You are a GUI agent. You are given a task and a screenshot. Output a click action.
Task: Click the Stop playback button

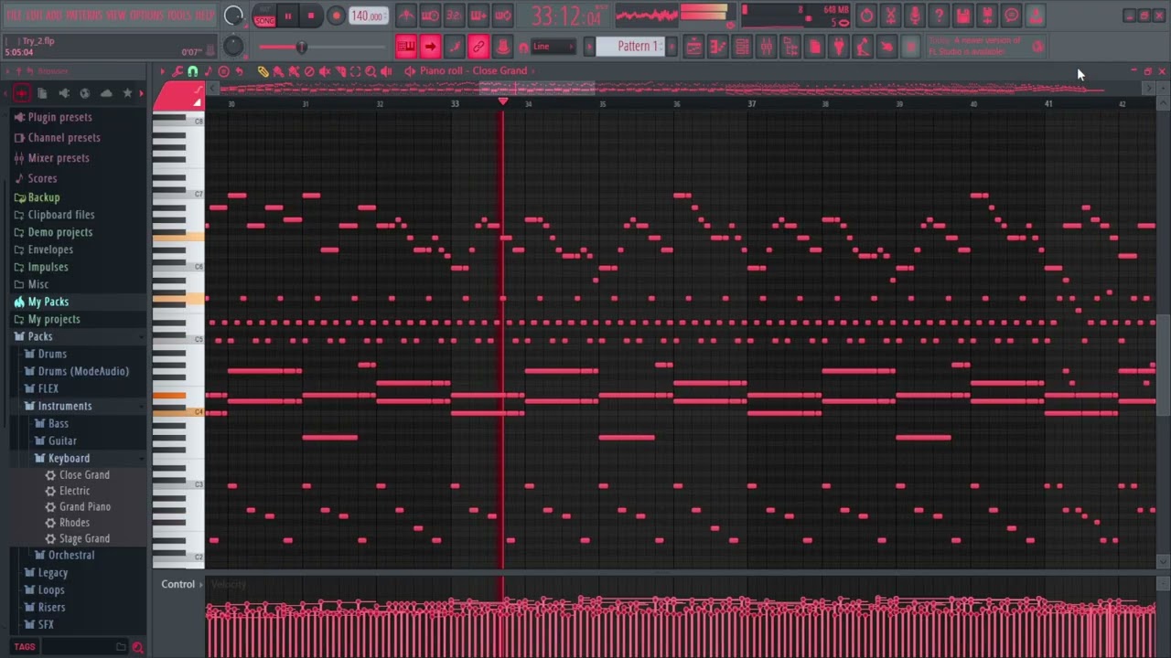311,16
